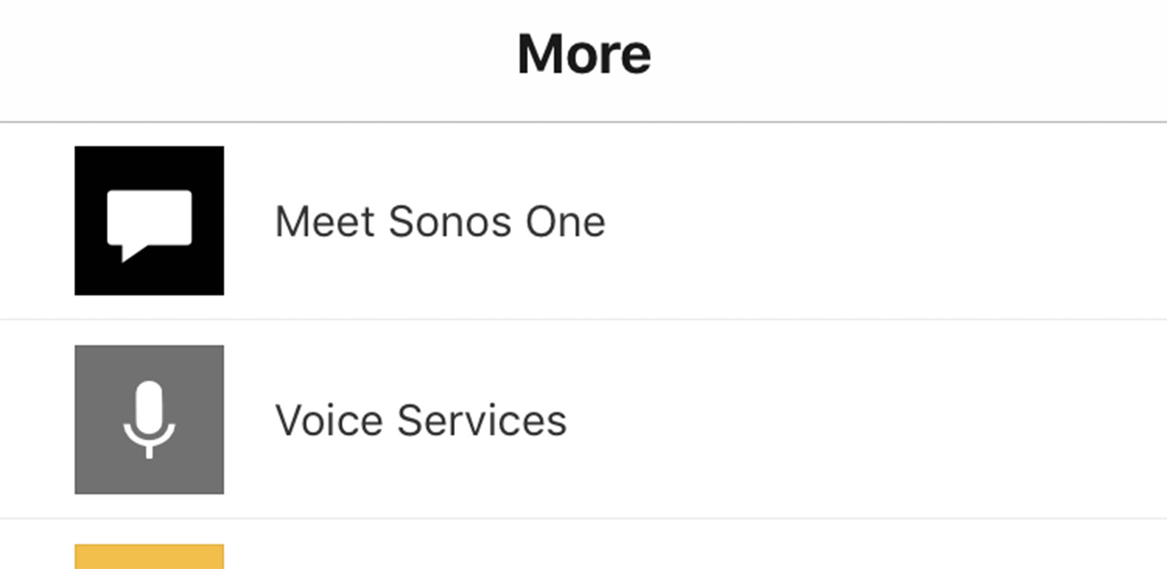The image size is (1167, 569).
Task: Open Voice Services via its mic icon
Action: point(149,420)
